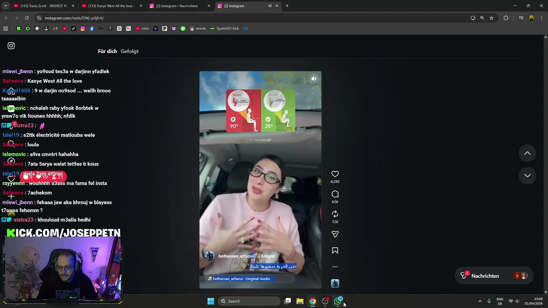Screen dimensions: 548x308
Task: Click the address bar URL
Action: coord(74,18)
